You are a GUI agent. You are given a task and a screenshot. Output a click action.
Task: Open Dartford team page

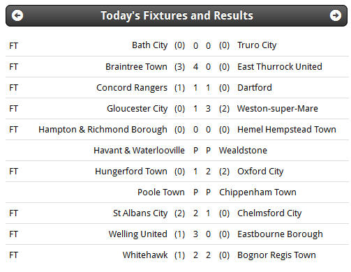(255, 88)
